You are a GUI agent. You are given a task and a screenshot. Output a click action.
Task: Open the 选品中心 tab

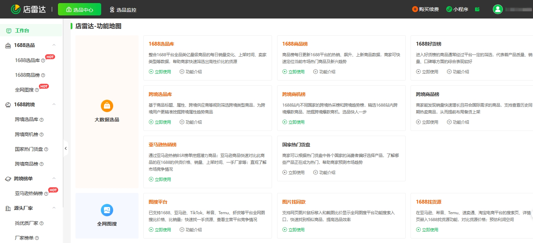point(80,10)
